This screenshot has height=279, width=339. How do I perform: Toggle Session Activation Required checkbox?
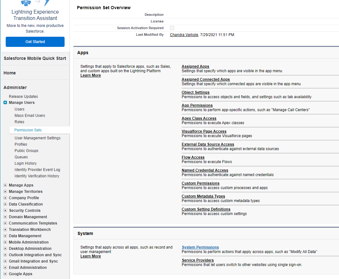(x=172, y=28)
